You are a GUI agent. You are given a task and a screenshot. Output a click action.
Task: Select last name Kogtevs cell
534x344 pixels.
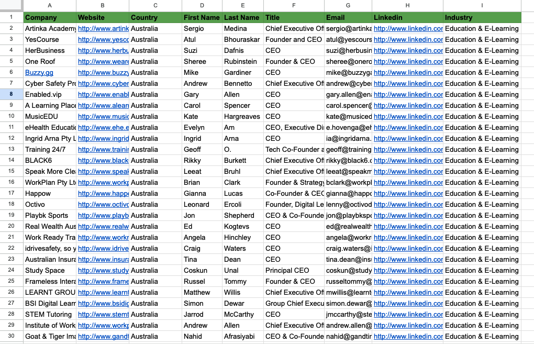point(243,227)
